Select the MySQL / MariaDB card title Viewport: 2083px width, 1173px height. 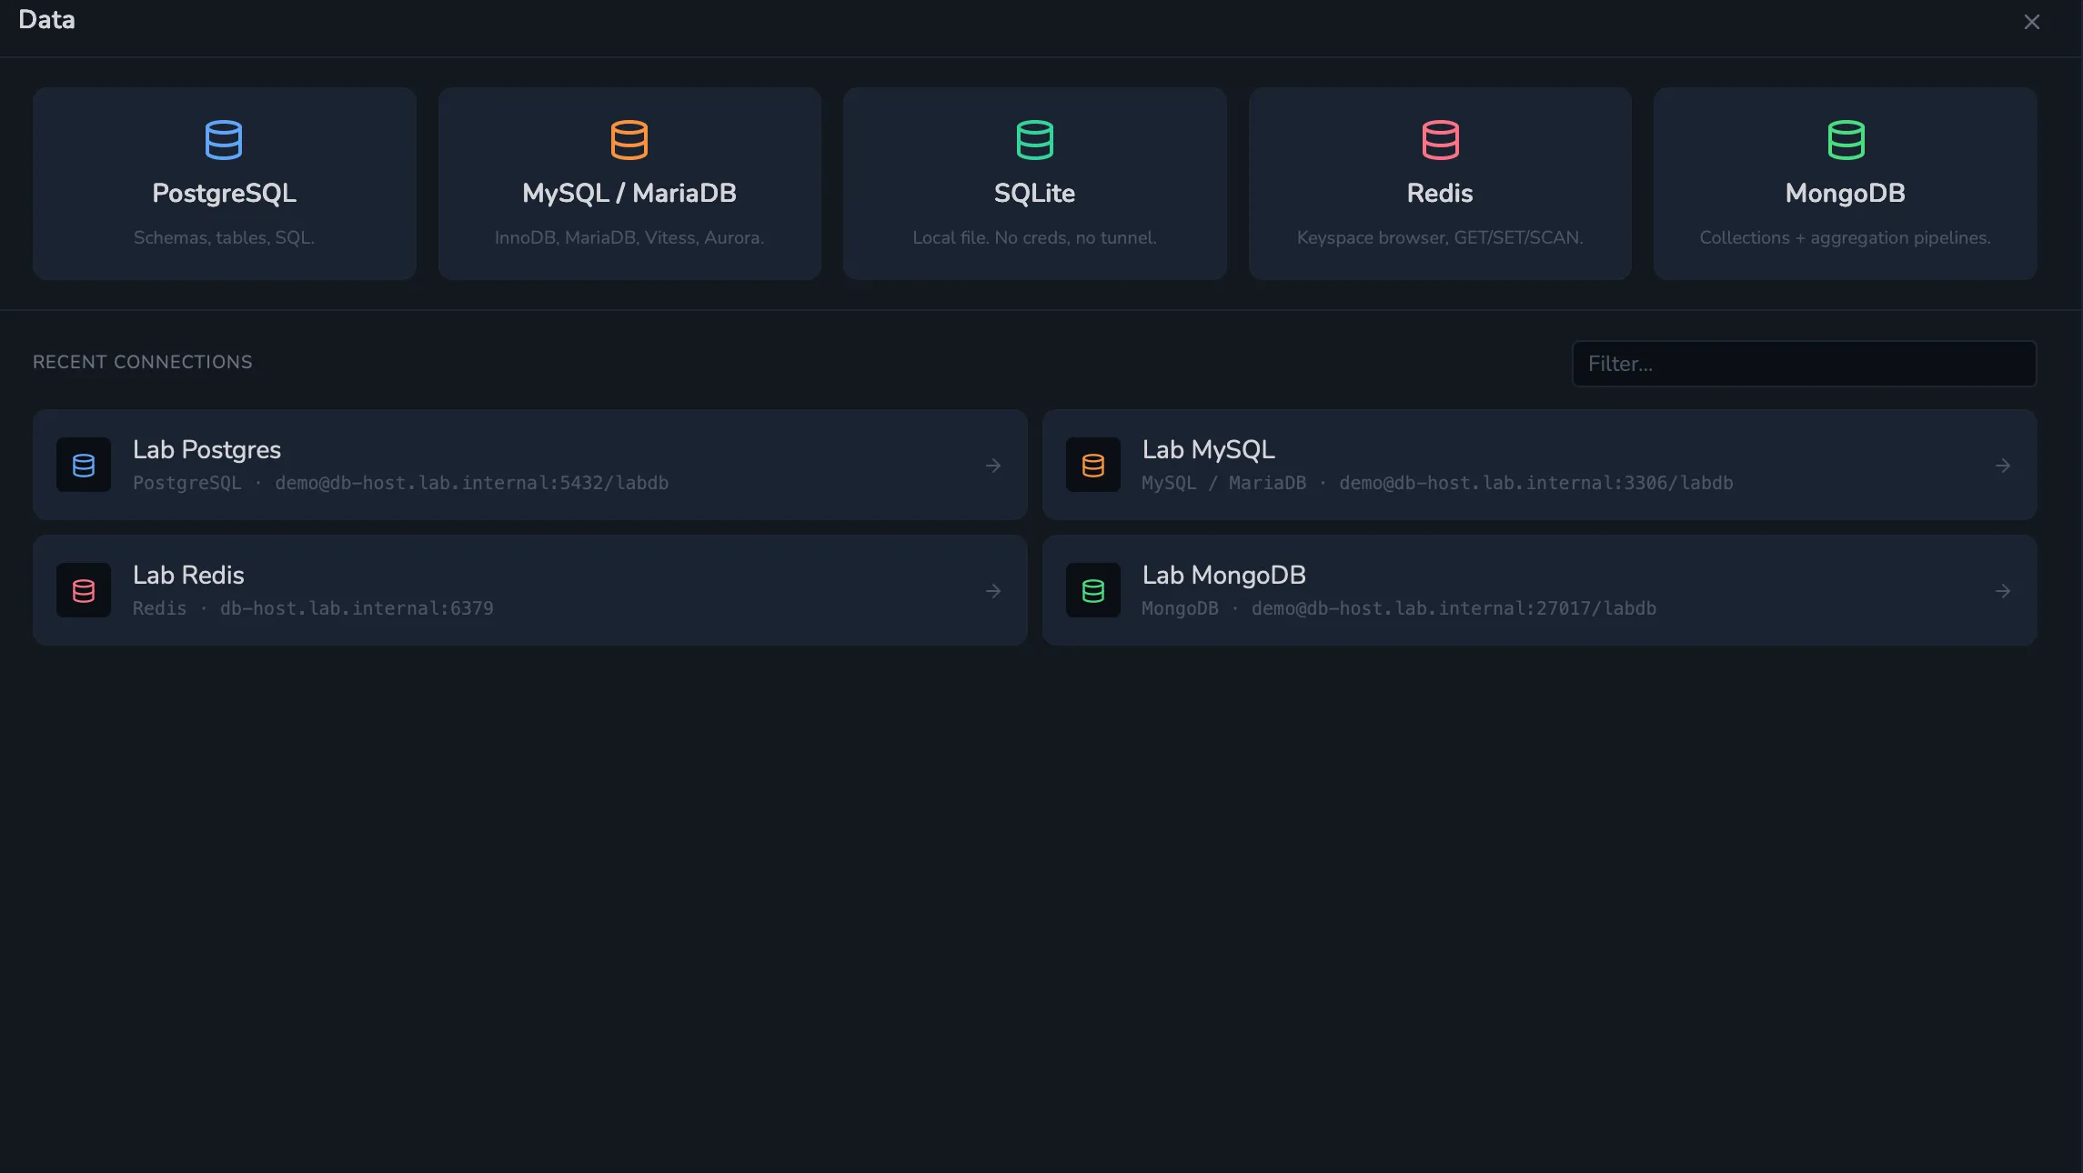tap(629, 194)
